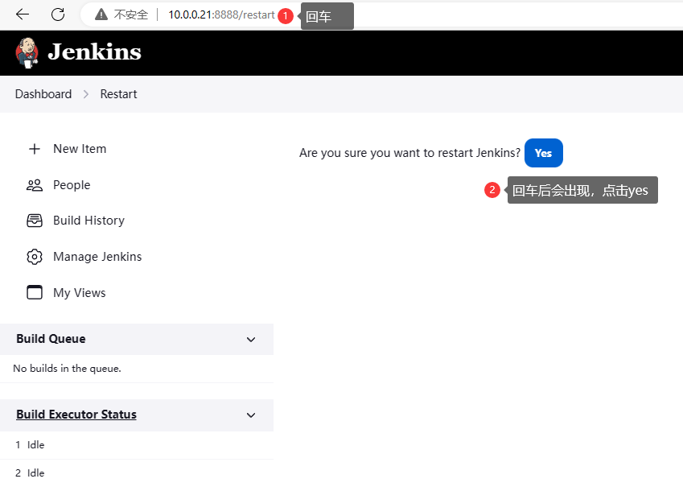Click the Jenkins title text
This screenshot has height=487, width=683.
pyautogui.click(x=94, y=52)
